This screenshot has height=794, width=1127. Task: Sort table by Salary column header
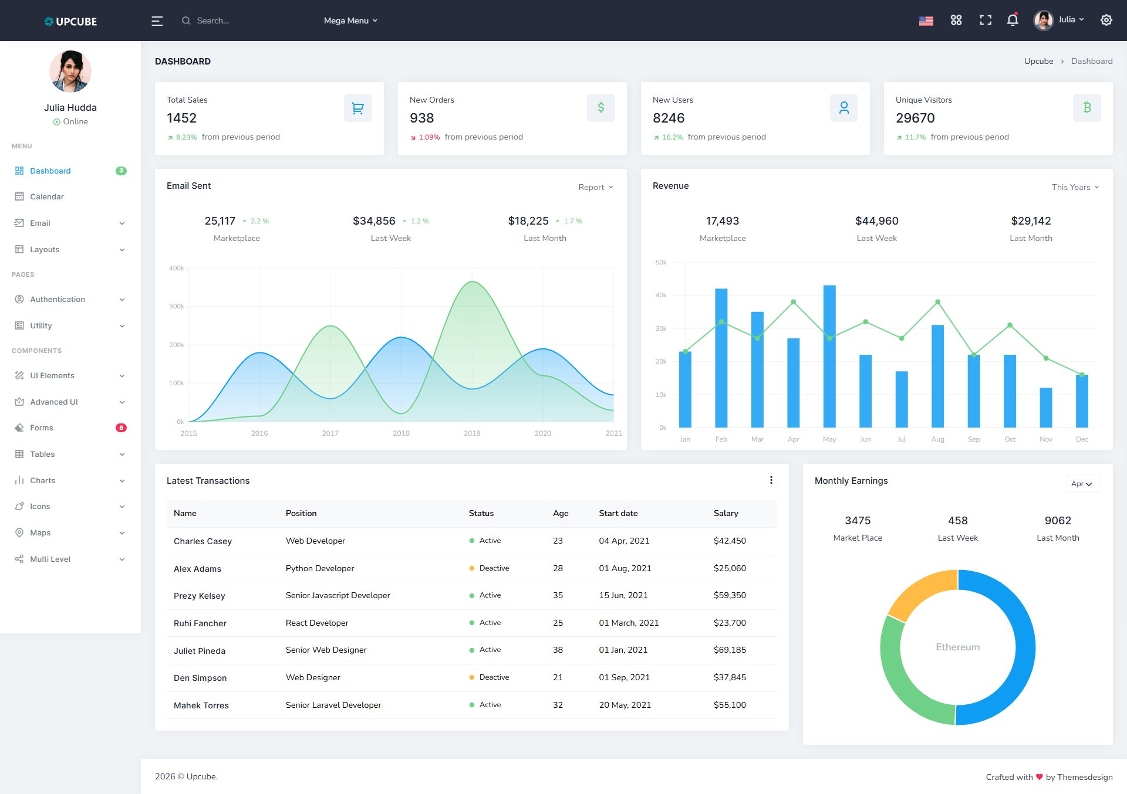[726, 513]
